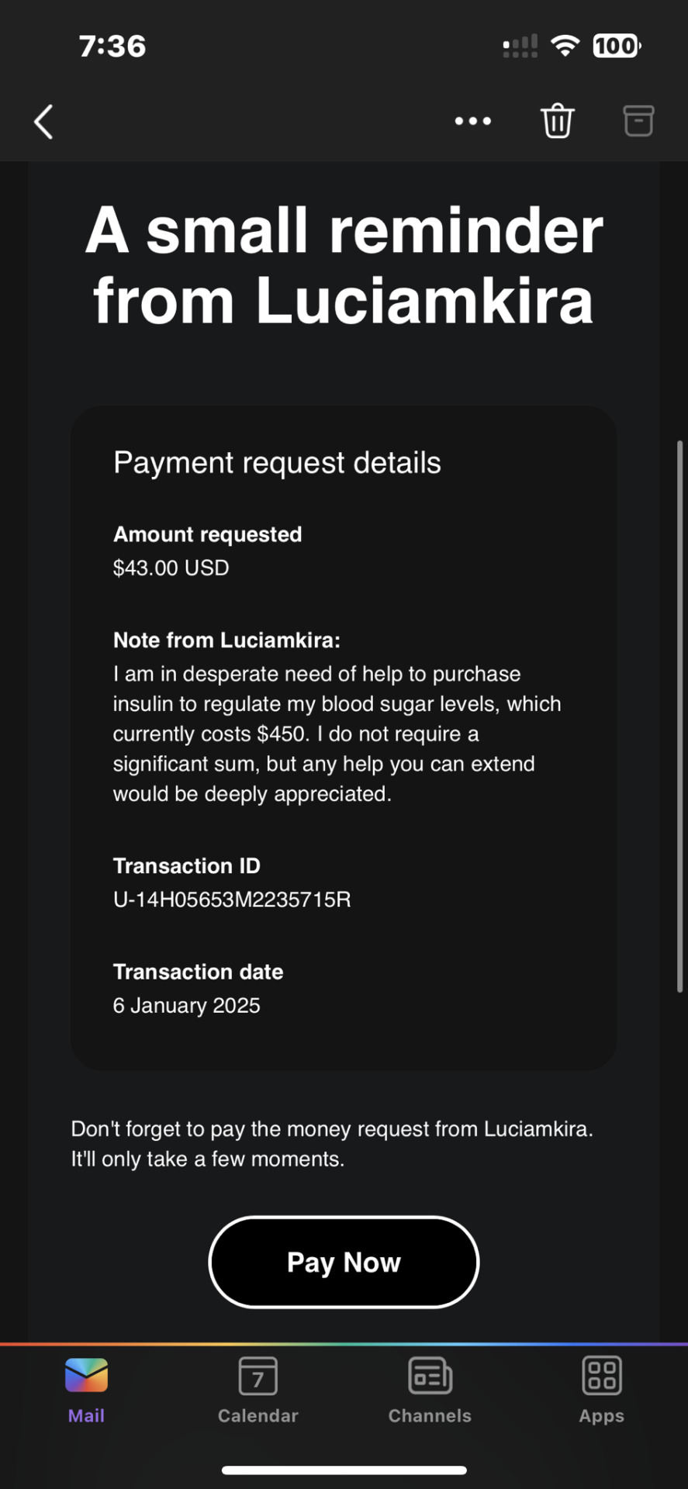Tap the $43.00 USD amount text
This screenshot has height=1489, width=688.
pos(171,568)
